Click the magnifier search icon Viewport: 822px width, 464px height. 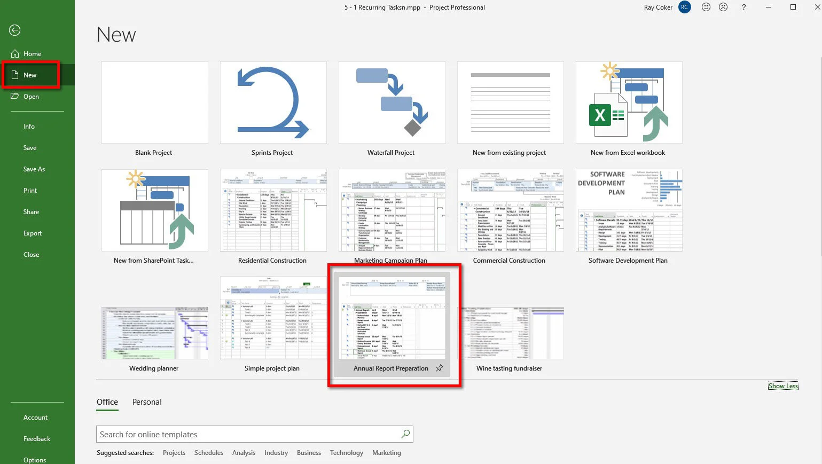click(406, 434)
